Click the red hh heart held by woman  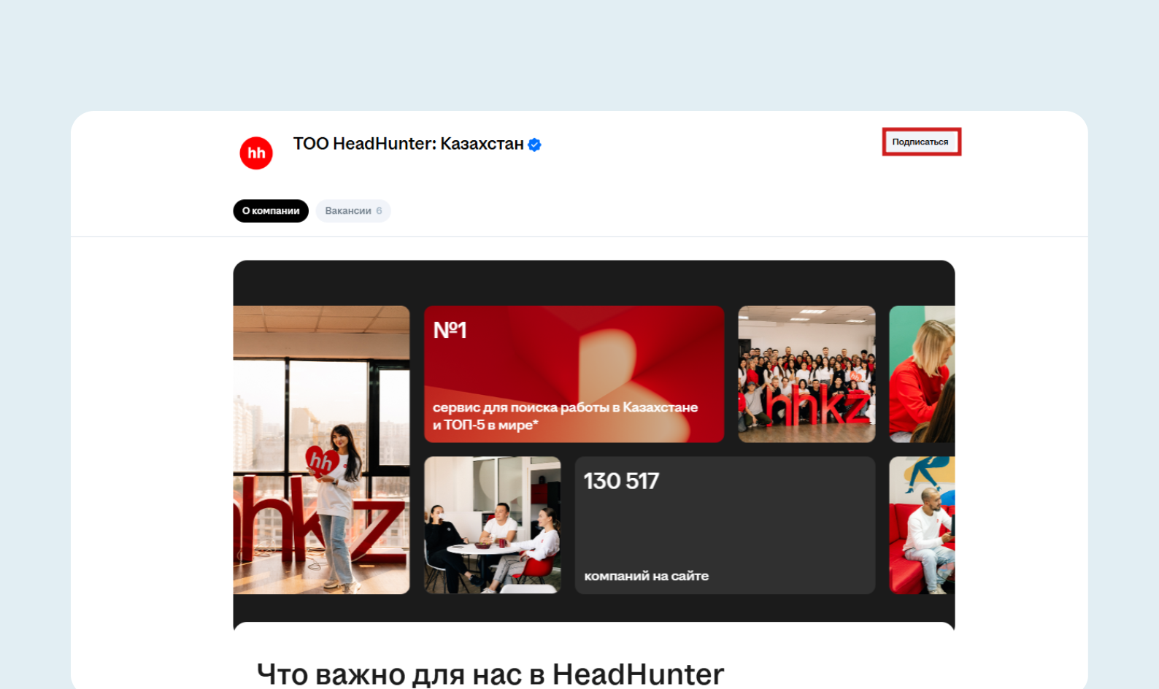320,461
